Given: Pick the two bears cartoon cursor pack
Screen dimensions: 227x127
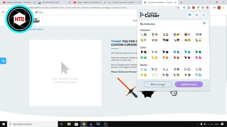Looking at the screenshot, I should pos(187,35).
